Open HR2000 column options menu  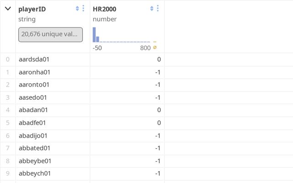pyautogui.click(x=158, y=8)
